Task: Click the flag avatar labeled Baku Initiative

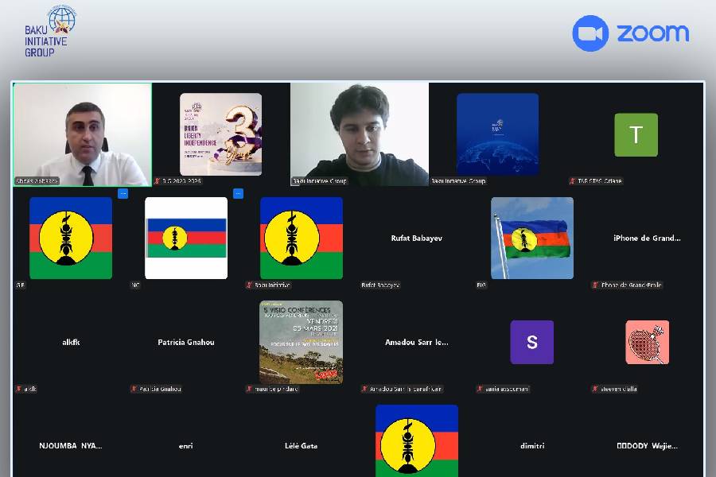Action: coord(302,238)
